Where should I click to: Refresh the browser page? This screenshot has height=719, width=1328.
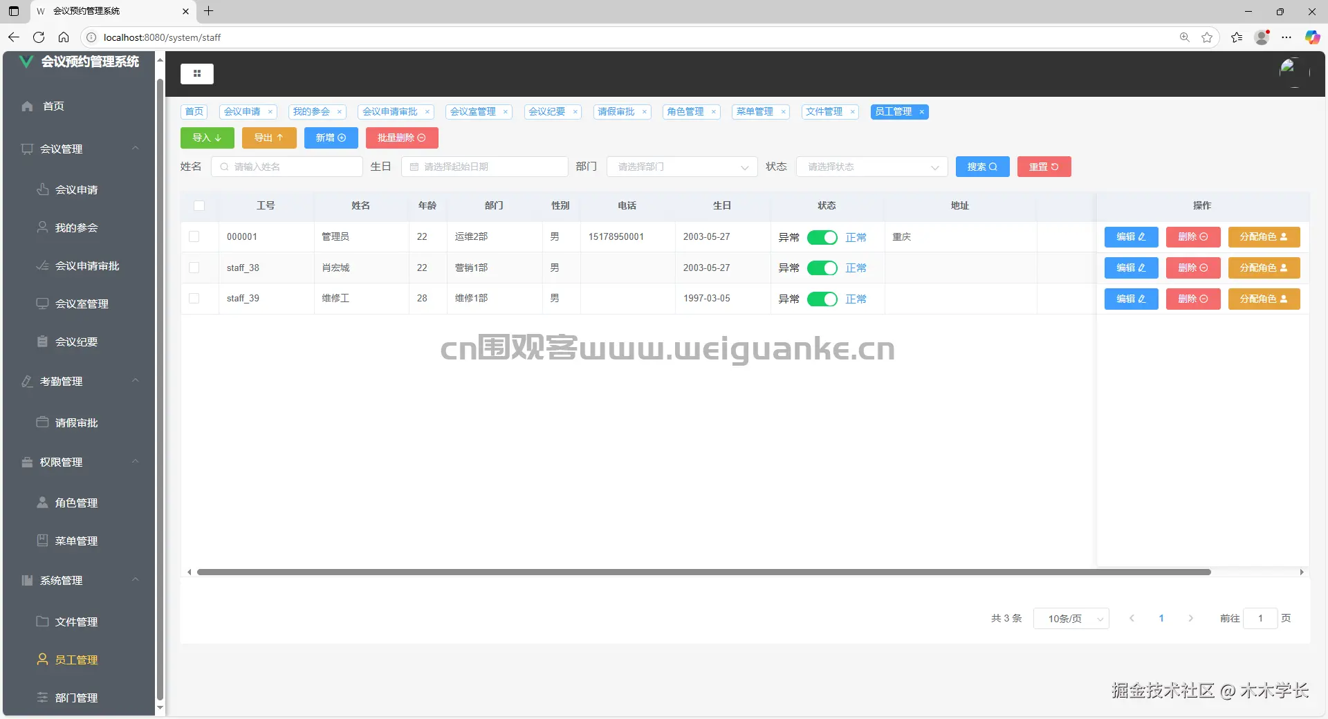[x=39, y=37]
